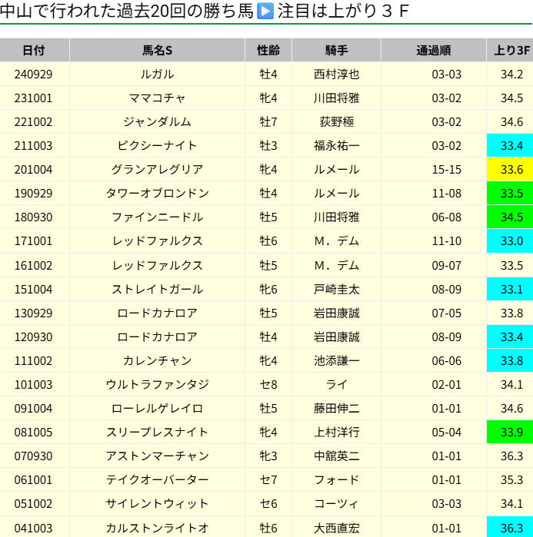The height and width of the screenshot is (537, 533).
Task: Select horse name テイクオーバーター
Action: click(157, 479)
